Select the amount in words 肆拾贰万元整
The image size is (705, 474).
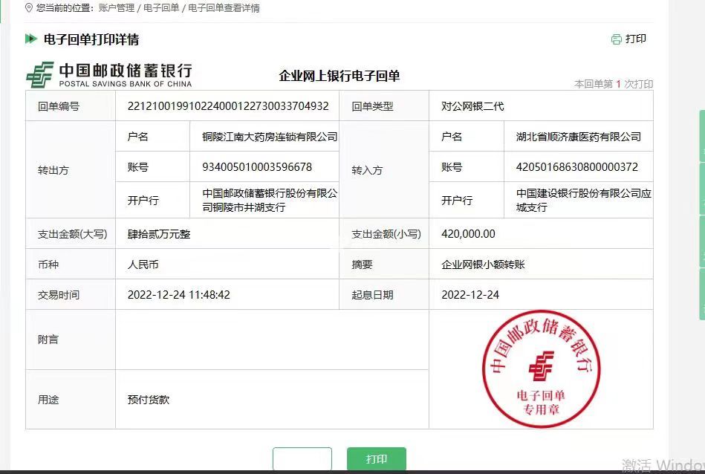159,234
